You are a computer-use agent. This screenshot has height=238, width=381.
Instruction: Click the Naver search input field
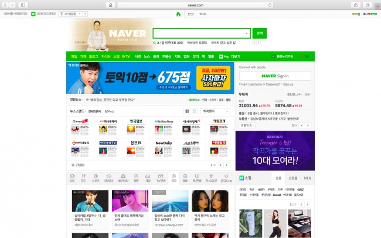[198, 33]
